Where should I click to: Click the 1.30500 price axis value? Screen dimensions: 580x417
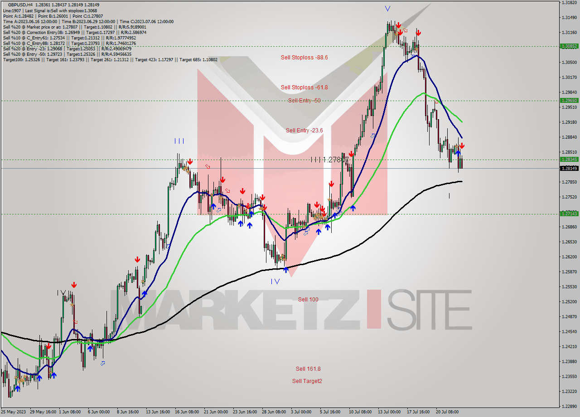pos(569,63)
